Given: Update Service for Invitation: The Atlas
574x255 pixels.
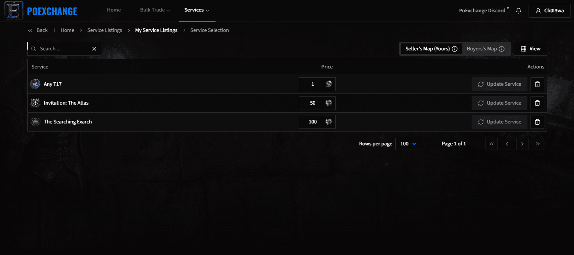Looking at the screenshot, I should coord(499,103).
